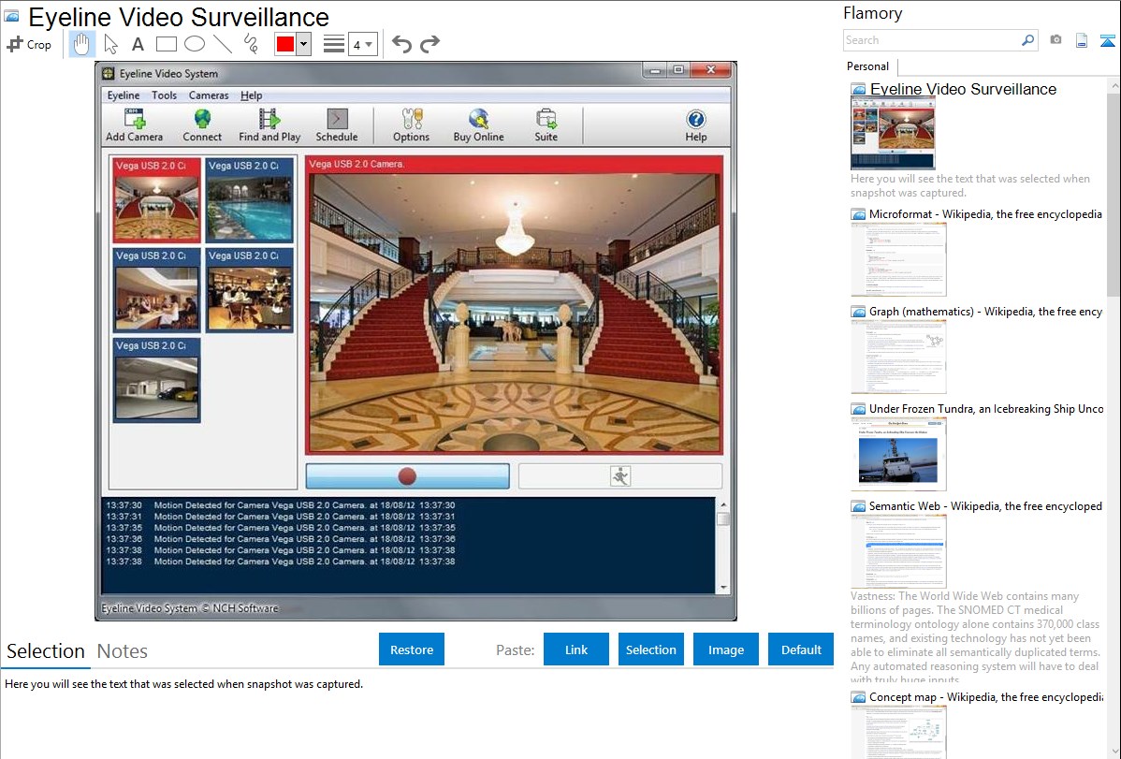The height and width of the screenshot is (759, 1121).
Task: Open the Microformat Wikipedia snapshot thumbnail
Action: (898, 259)
